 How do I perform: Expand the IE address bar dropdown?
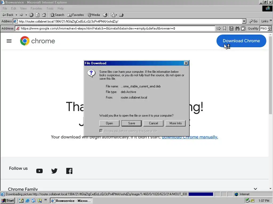(x=244, y=21)
